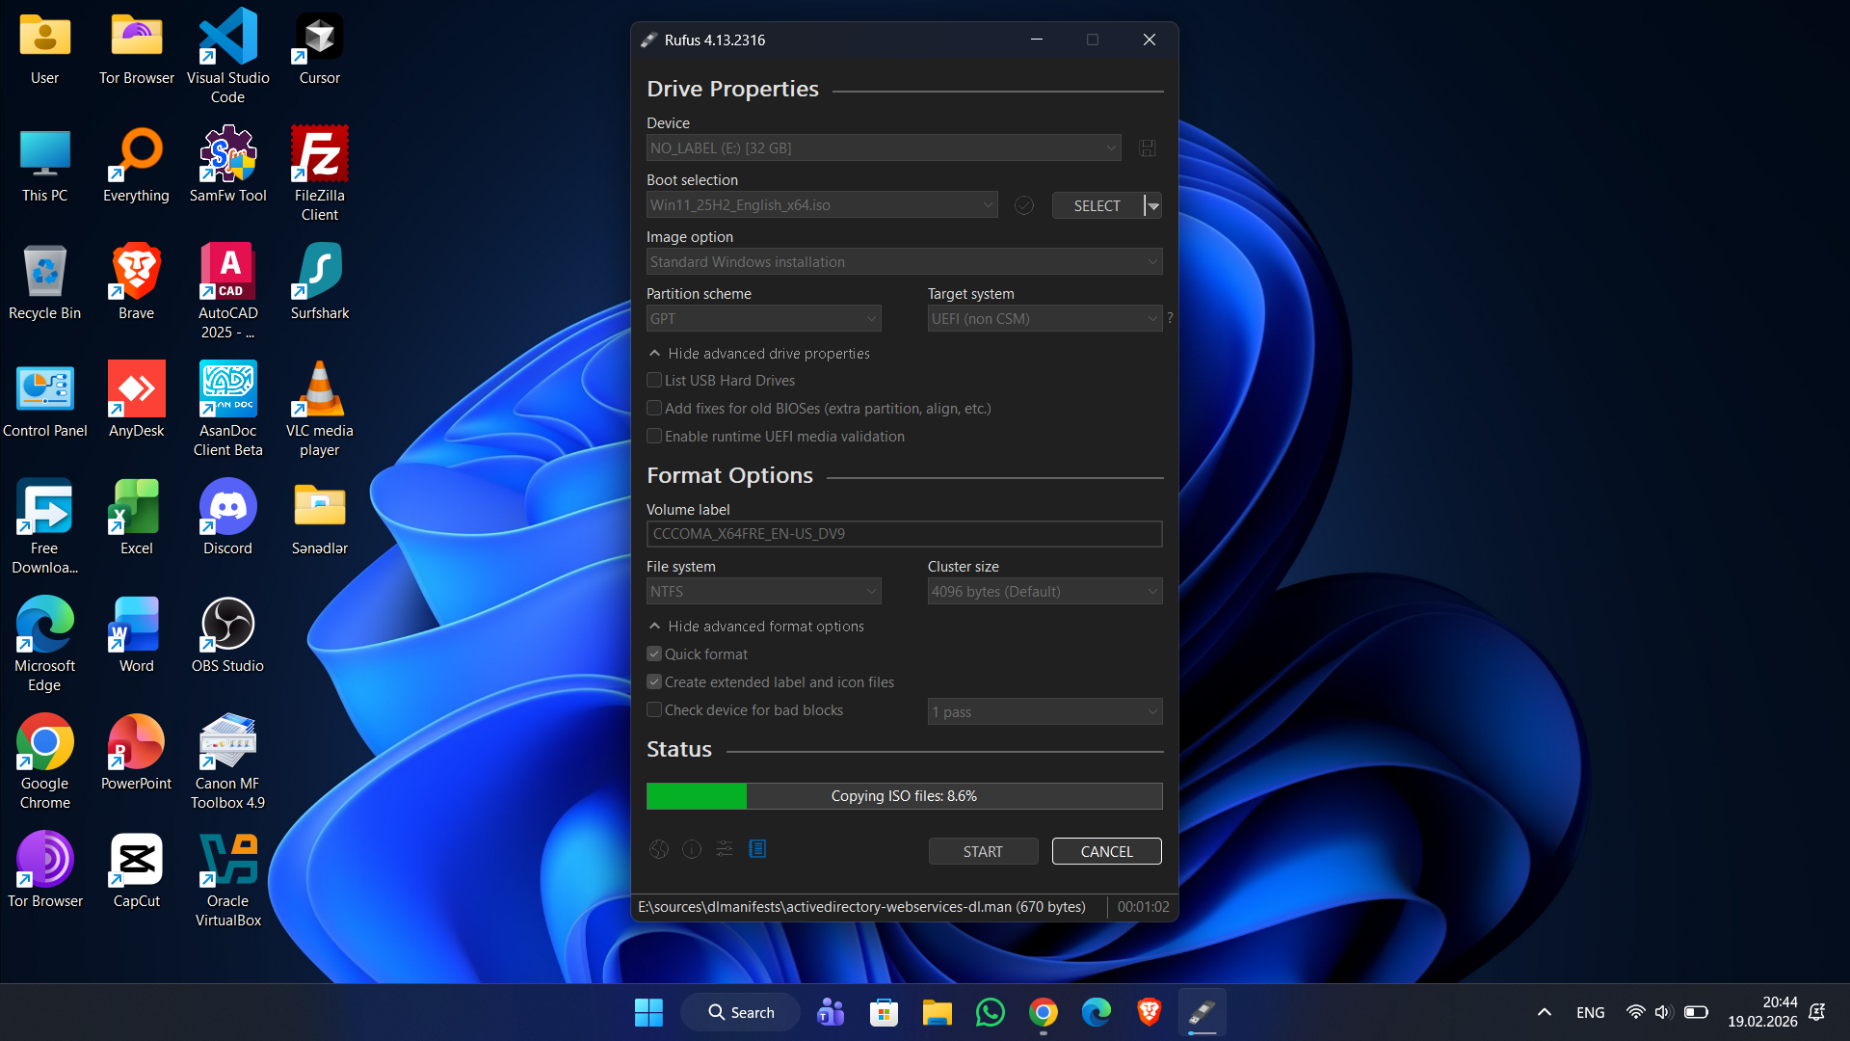Screen dimensions: 1850x1041
Task: Click the taskbar clock and date
Action: click(1762, 1012)
